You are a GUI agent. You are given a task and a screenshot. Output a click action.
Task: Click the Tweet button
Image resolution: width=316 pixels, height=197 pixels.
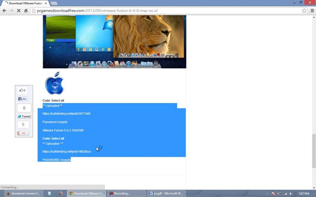point(24,116)
